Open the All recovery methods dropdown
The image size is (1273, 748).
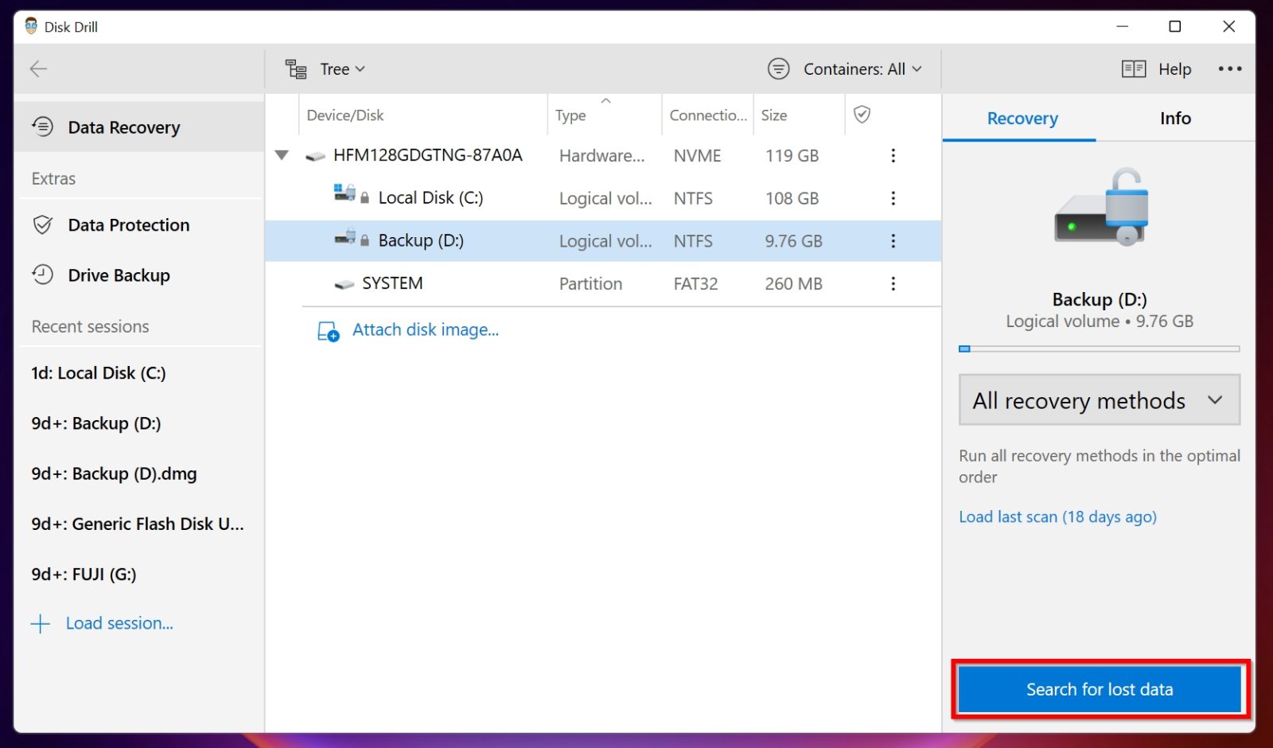point(1098,400)
